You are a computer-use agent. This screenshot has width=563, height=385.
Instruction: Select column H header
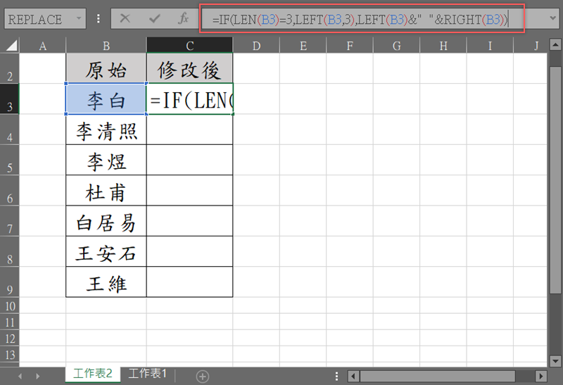click(443, 46)
